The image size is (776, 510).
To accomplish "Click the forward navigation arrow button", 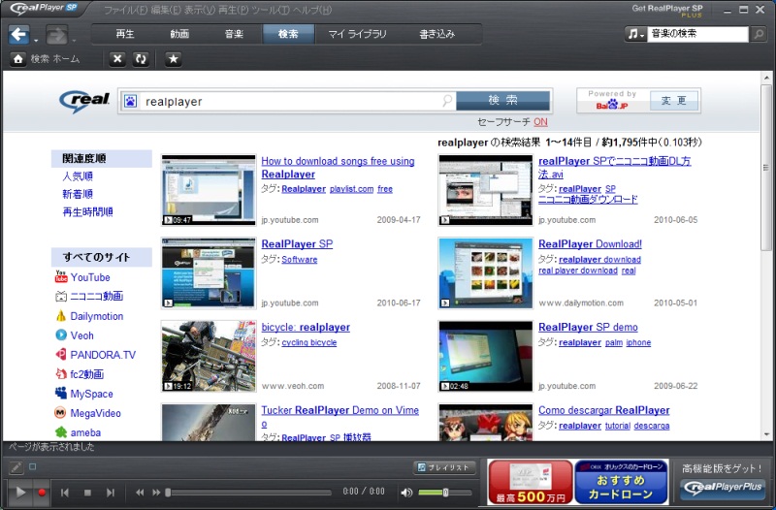I will pyautogui.click(x=57, y=35).
